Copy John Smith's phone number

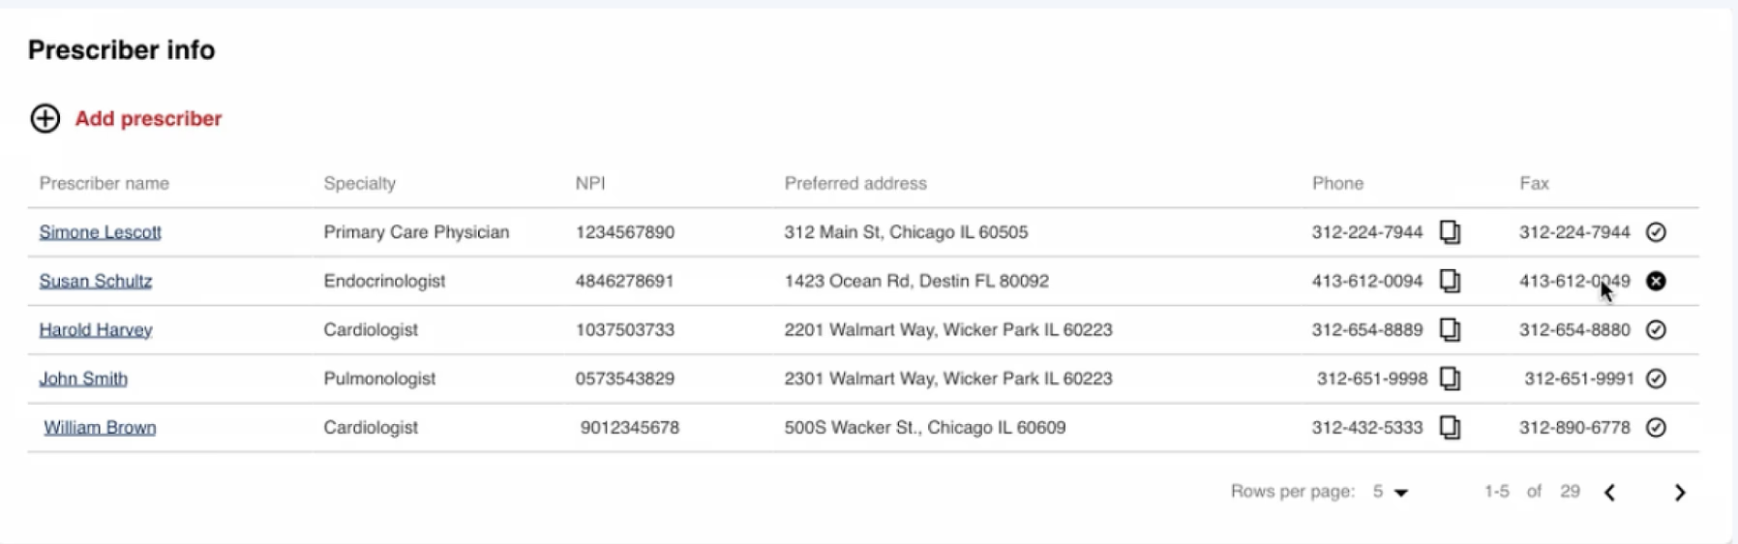[x=1450, y=378]
